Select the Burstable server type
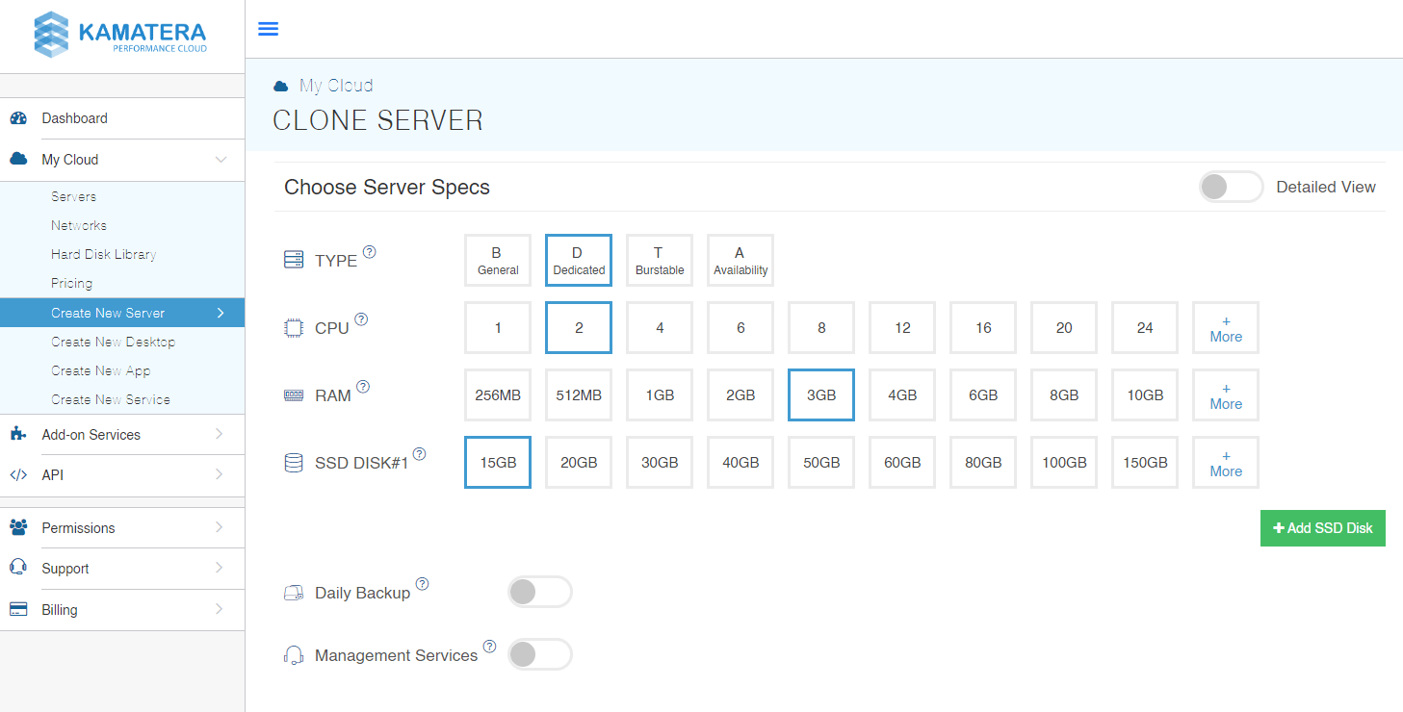 (x=660, y=261)
